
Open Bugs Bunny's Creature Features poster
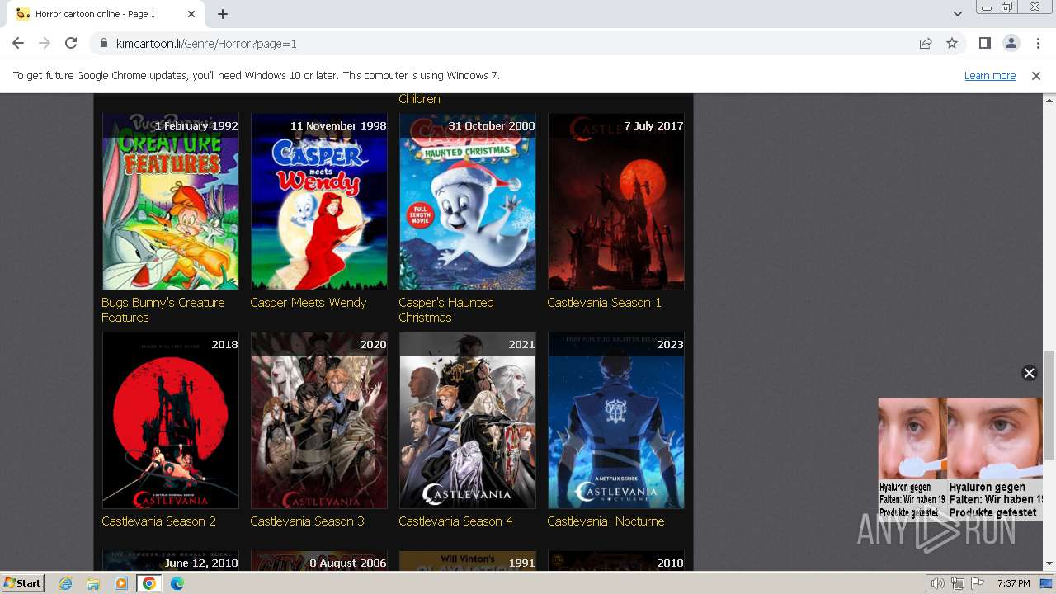(171, 201)
